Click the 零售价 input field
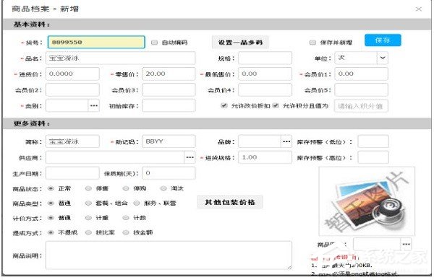434x280 pixels. tap(169, 74)
